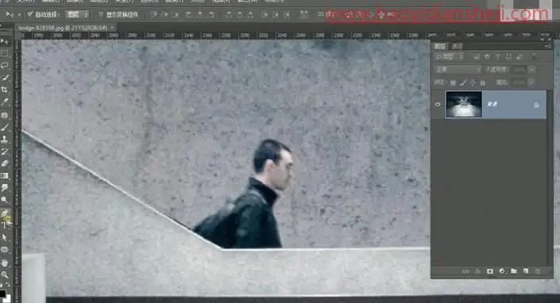Screen dimensions: 560x303
Task: Hide the background layer with eye icon
Action: point(438,105)
